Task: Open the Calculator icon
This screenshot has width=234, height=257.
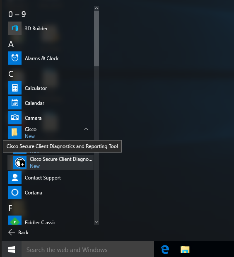Action: (x=15, y=88)
